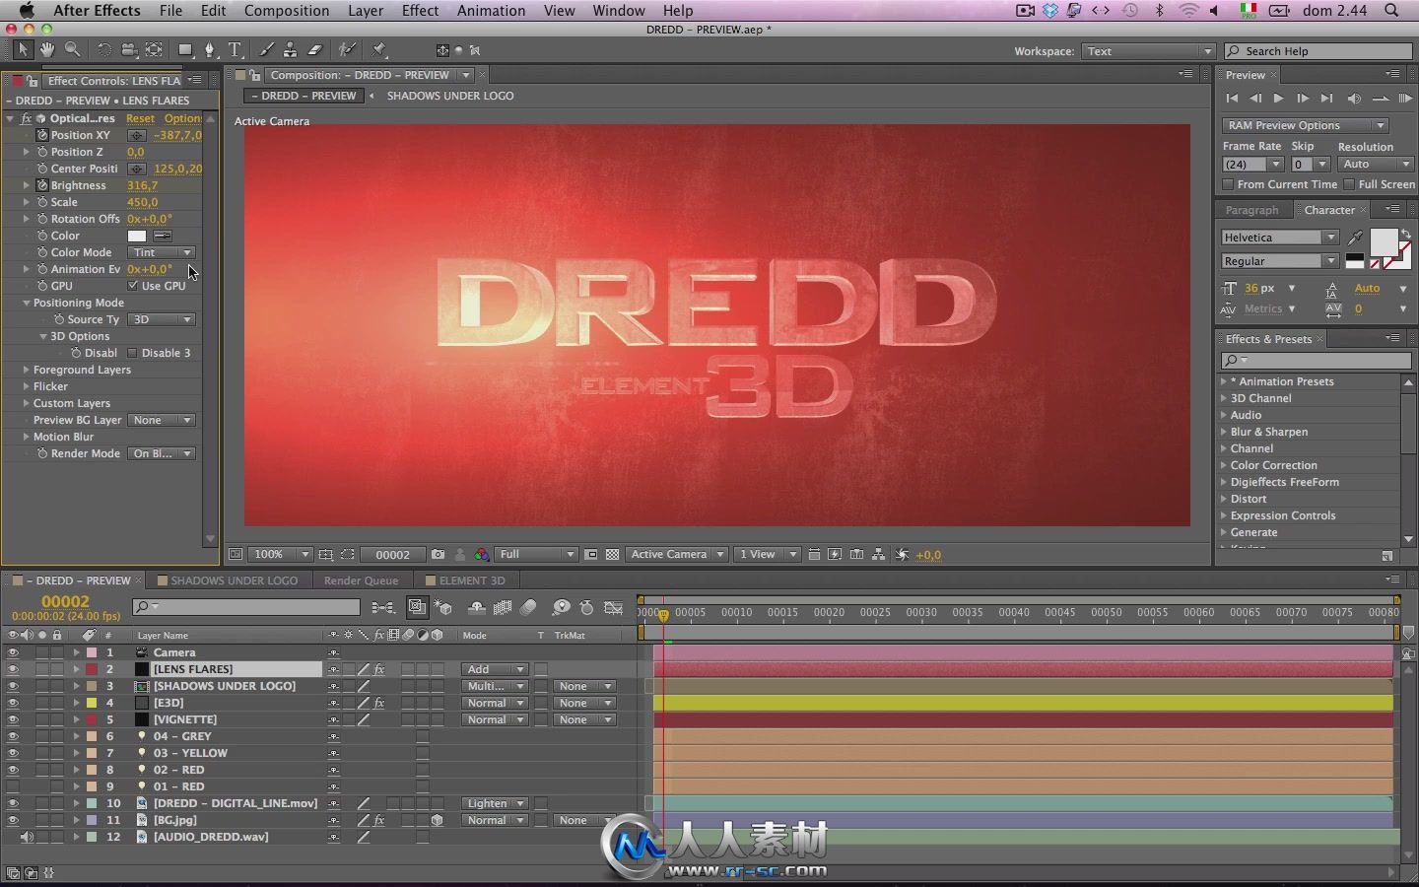Expand the Blur & Sharpen effects category
Viewport: 1419px width, 887px height.
[1224, 432]
